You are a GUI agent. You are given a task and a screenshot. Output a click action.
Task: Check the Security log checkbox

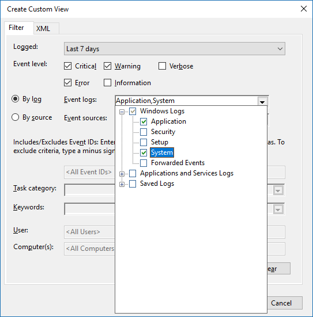[x=144, y=132]
